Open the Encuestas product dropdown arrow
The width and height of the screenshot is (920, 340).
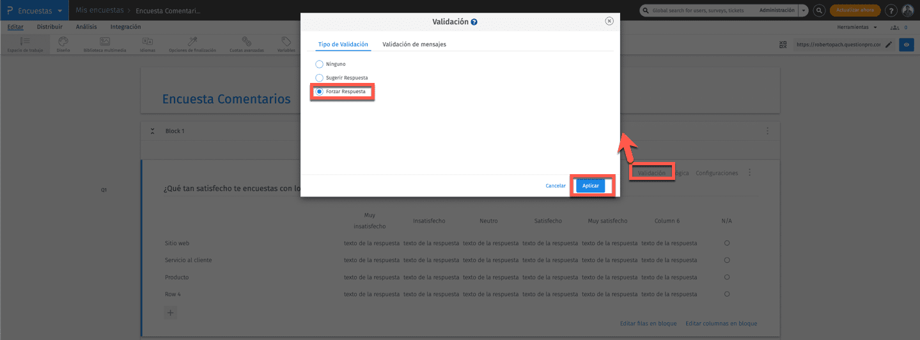pos(60,11)
